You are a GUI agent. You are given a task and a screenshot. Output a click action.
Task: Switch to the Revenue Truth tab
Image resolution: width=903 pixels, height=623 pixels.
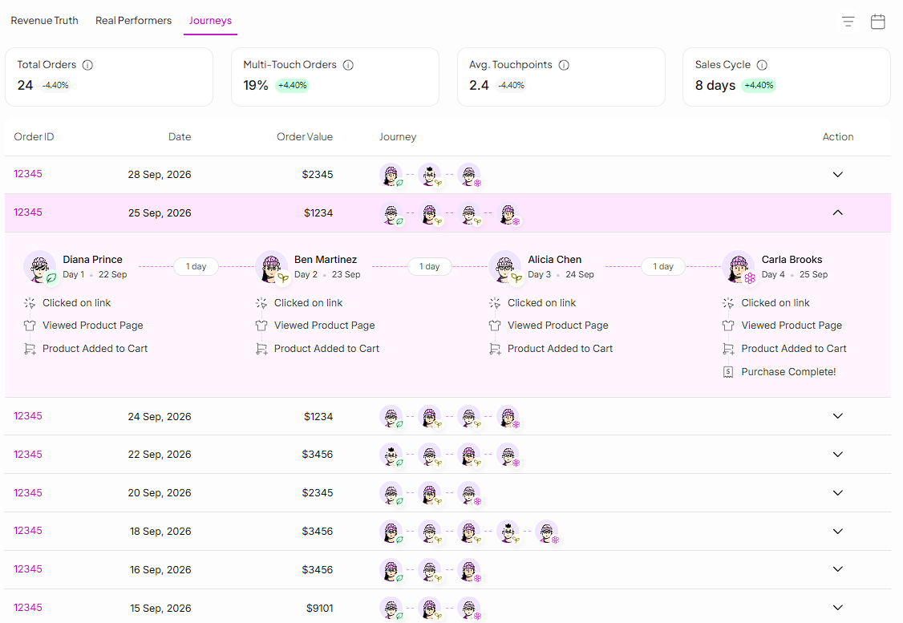tap(44, 21)
